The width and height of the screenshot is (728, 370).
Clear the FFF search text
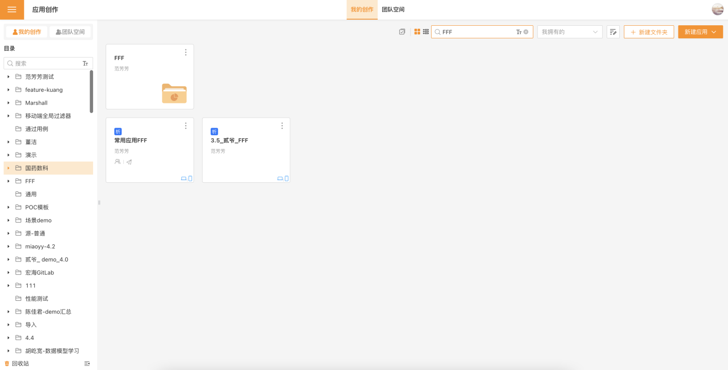(x=526, y=32)
